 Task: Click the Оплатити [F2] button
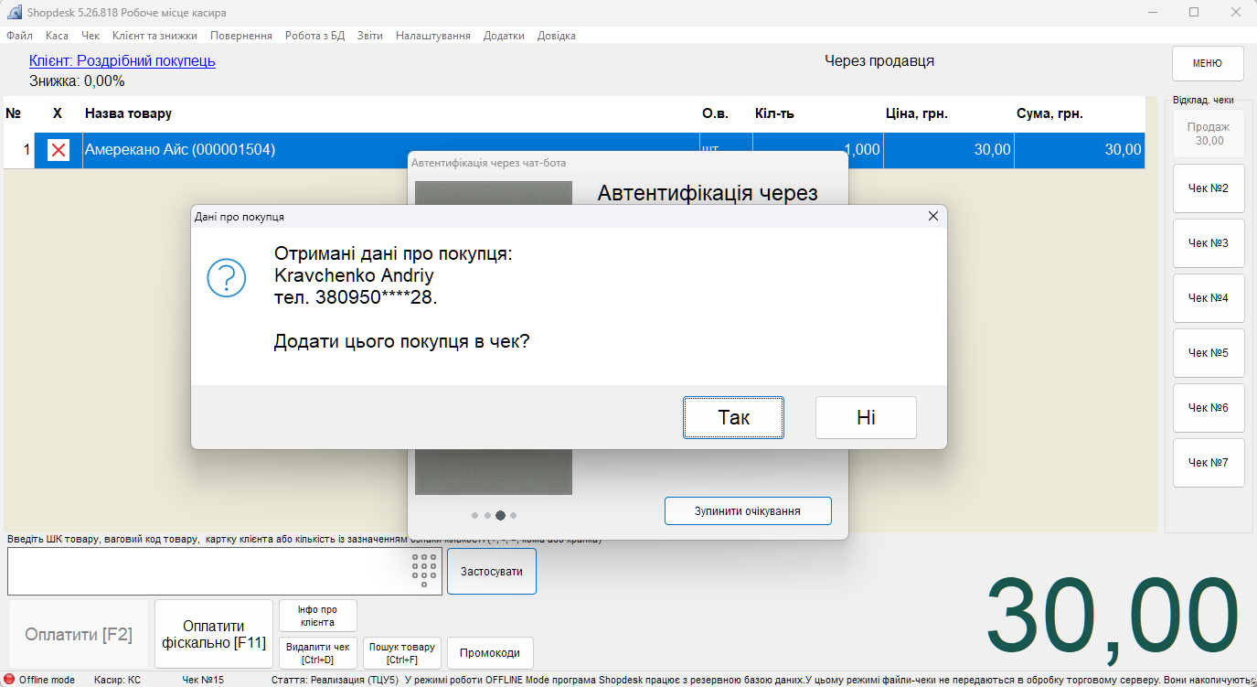tap(79, 635)
